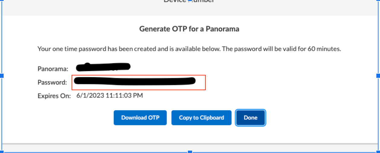
Task: Click the Device Number header text
Action: 189,2
